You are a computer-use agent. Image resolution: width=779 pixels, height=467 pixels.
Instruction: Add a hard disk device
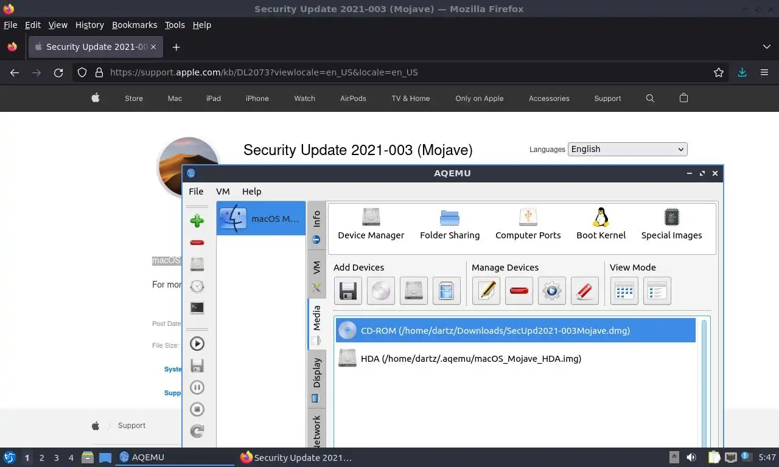(x=414, y=291)
